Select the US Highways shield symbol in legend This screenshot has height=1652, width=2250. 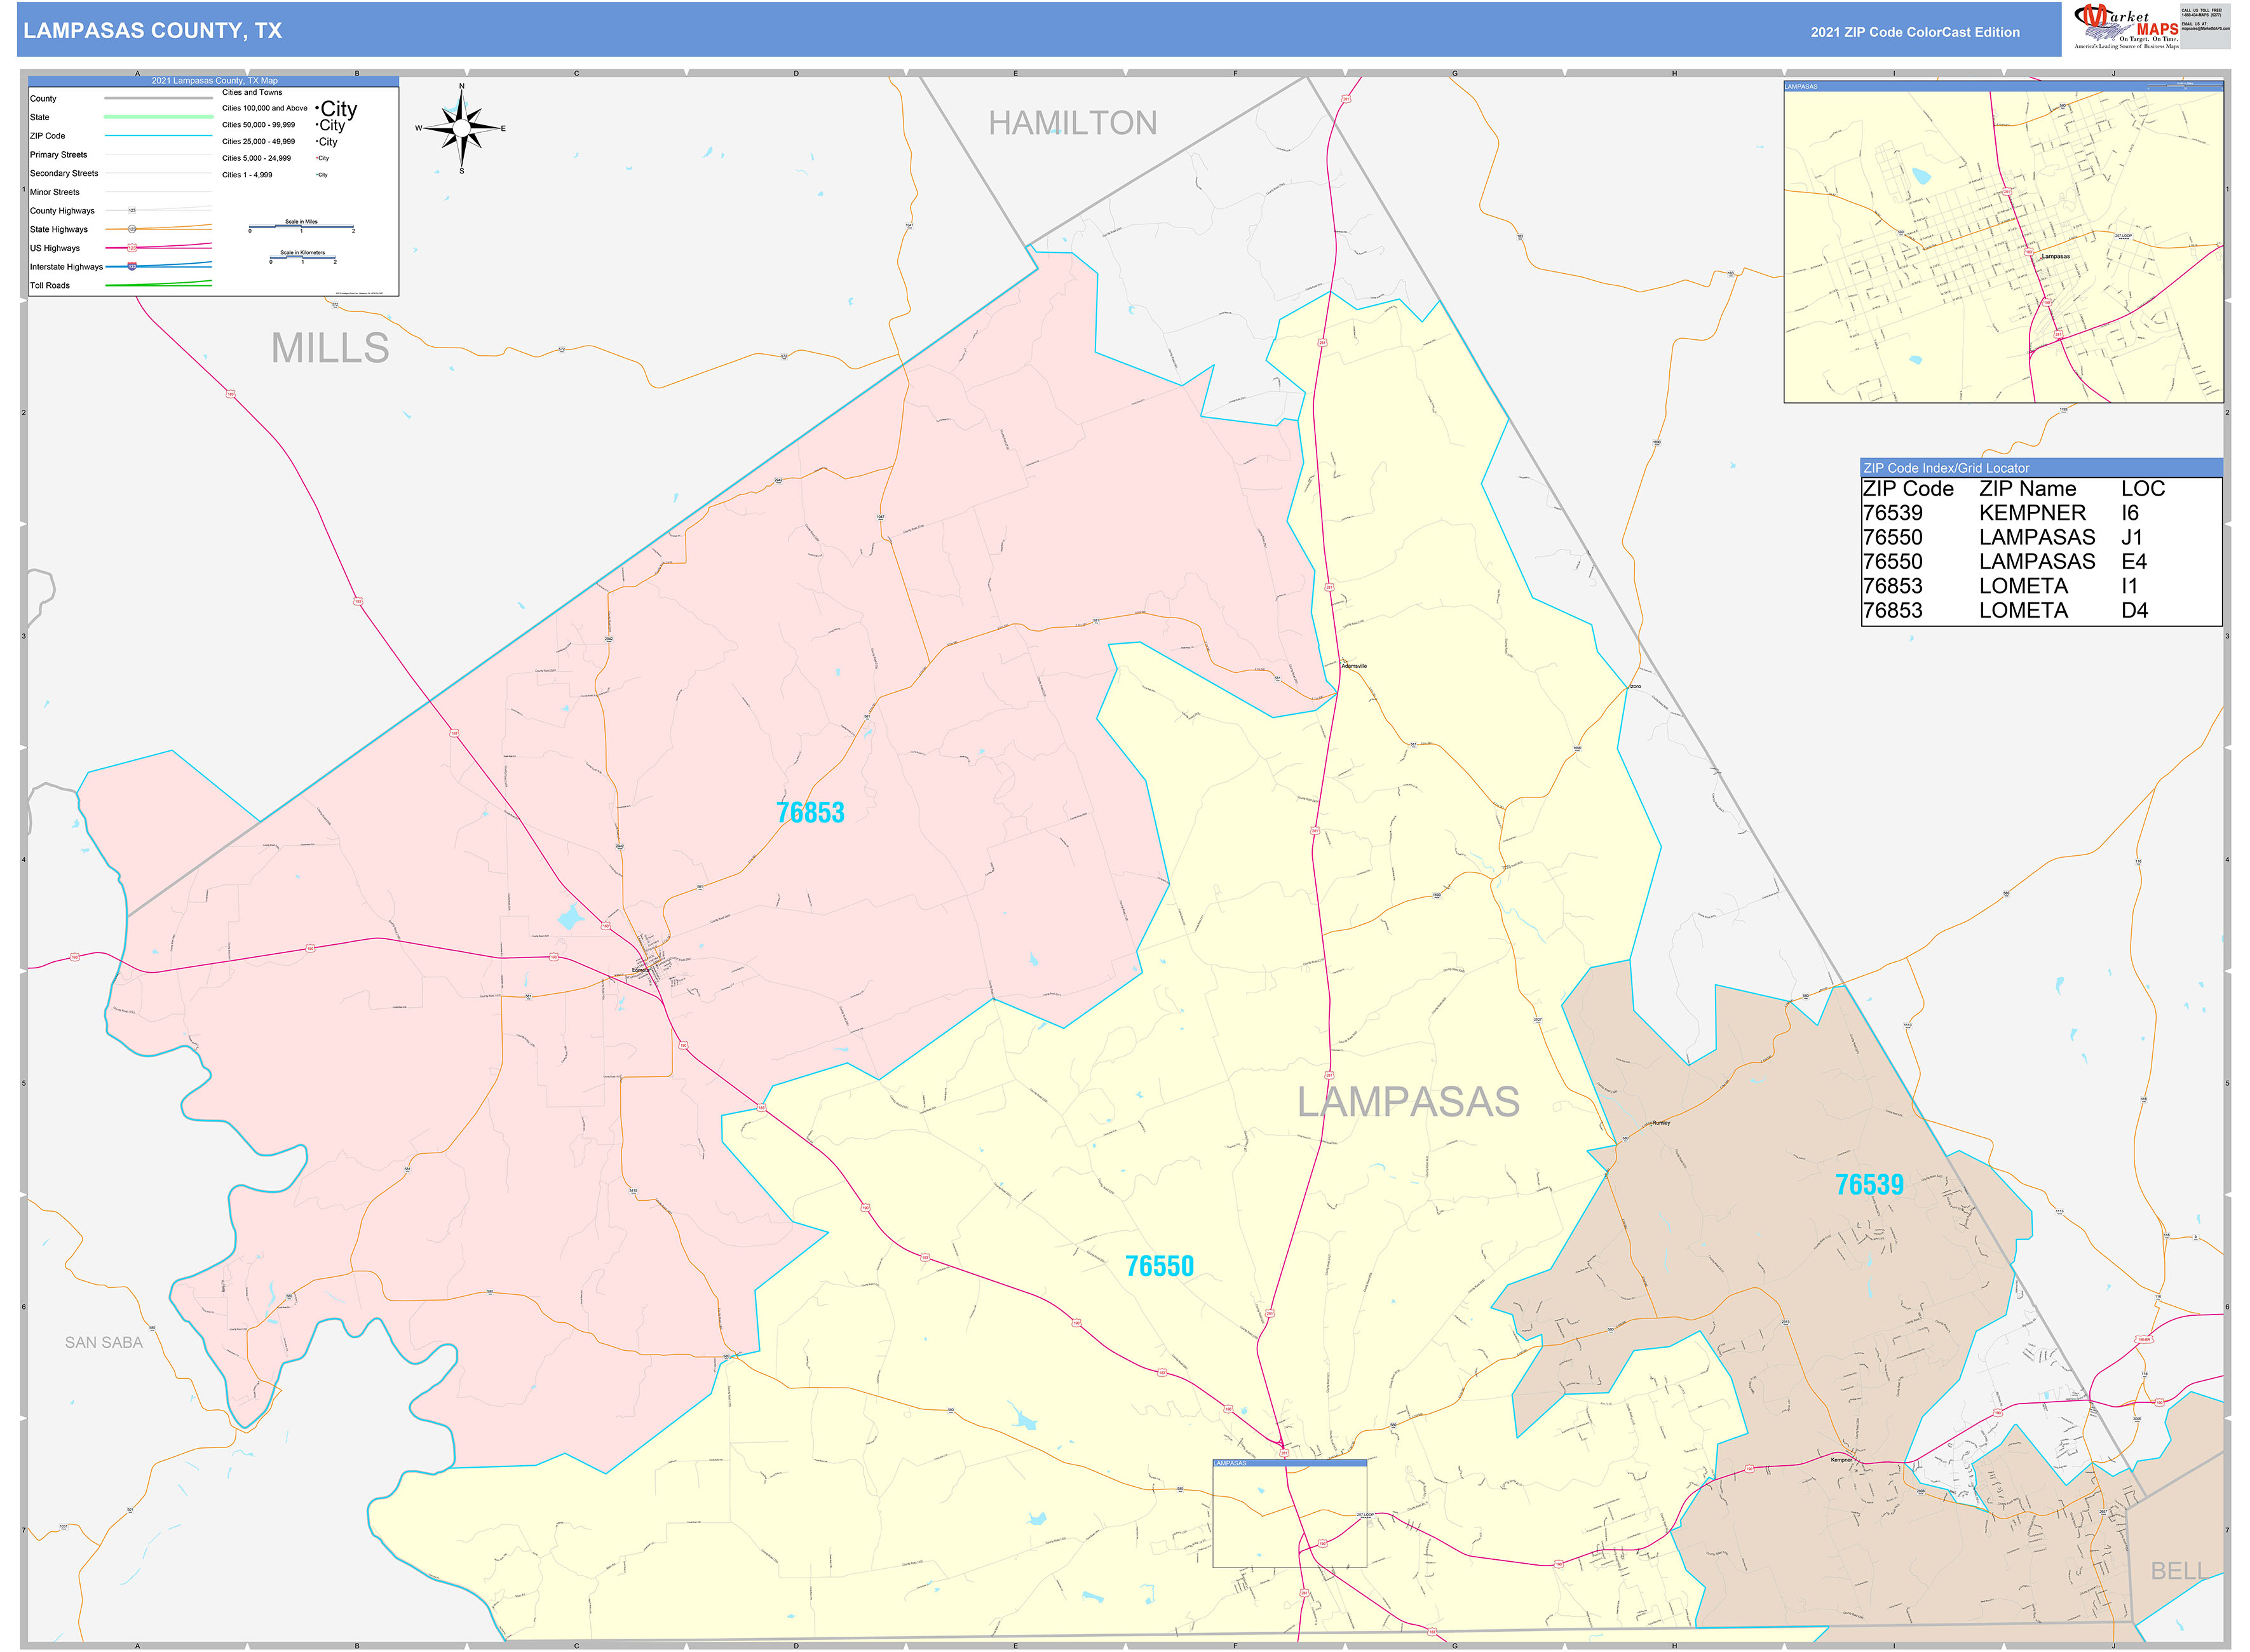[x=131, y=247]
